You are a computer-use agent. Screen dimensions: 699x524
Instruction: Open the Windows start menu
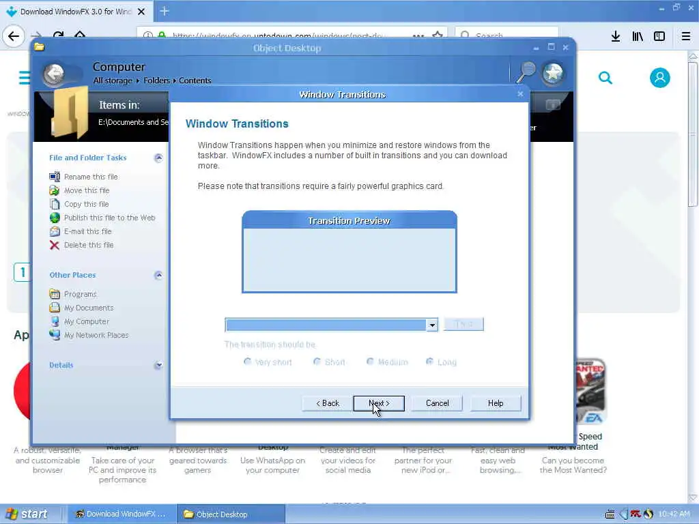tap(27, 514)
